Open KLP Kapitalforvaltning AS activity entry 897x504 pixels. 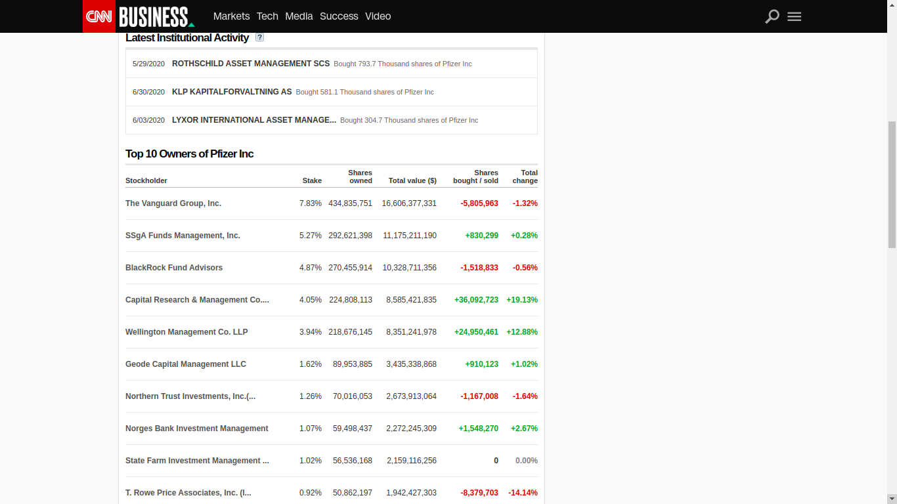231,92
